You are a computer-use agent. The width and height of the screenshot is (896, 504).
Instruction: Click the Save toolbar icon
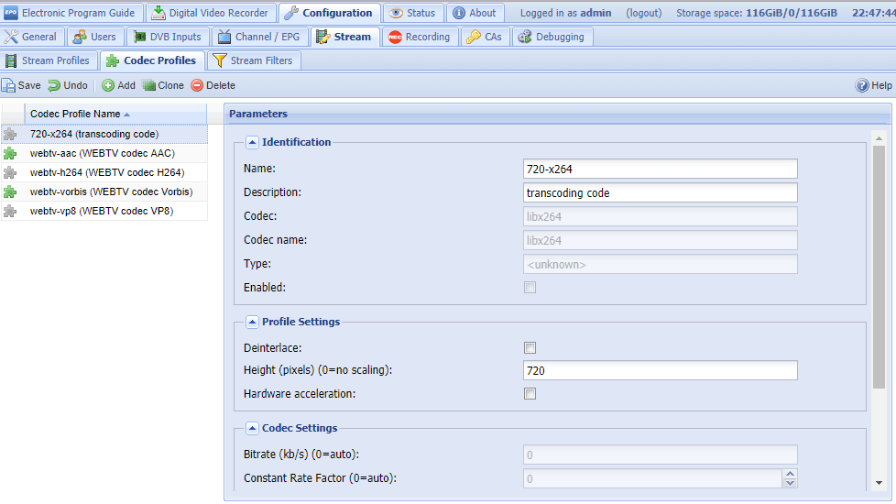pyautogui.click(x=8, y=85)
